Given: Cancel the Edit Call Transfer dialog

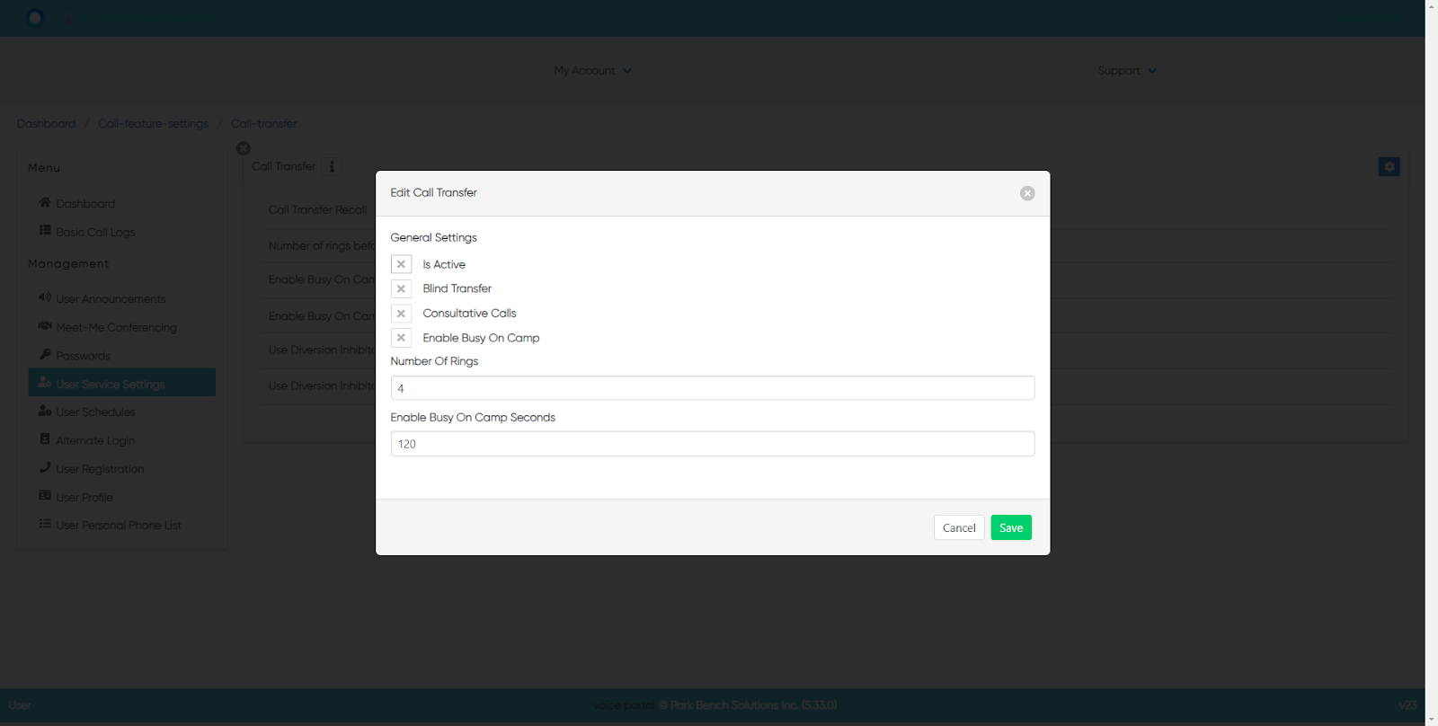Looking at the screenshot, I should point(959,527).
